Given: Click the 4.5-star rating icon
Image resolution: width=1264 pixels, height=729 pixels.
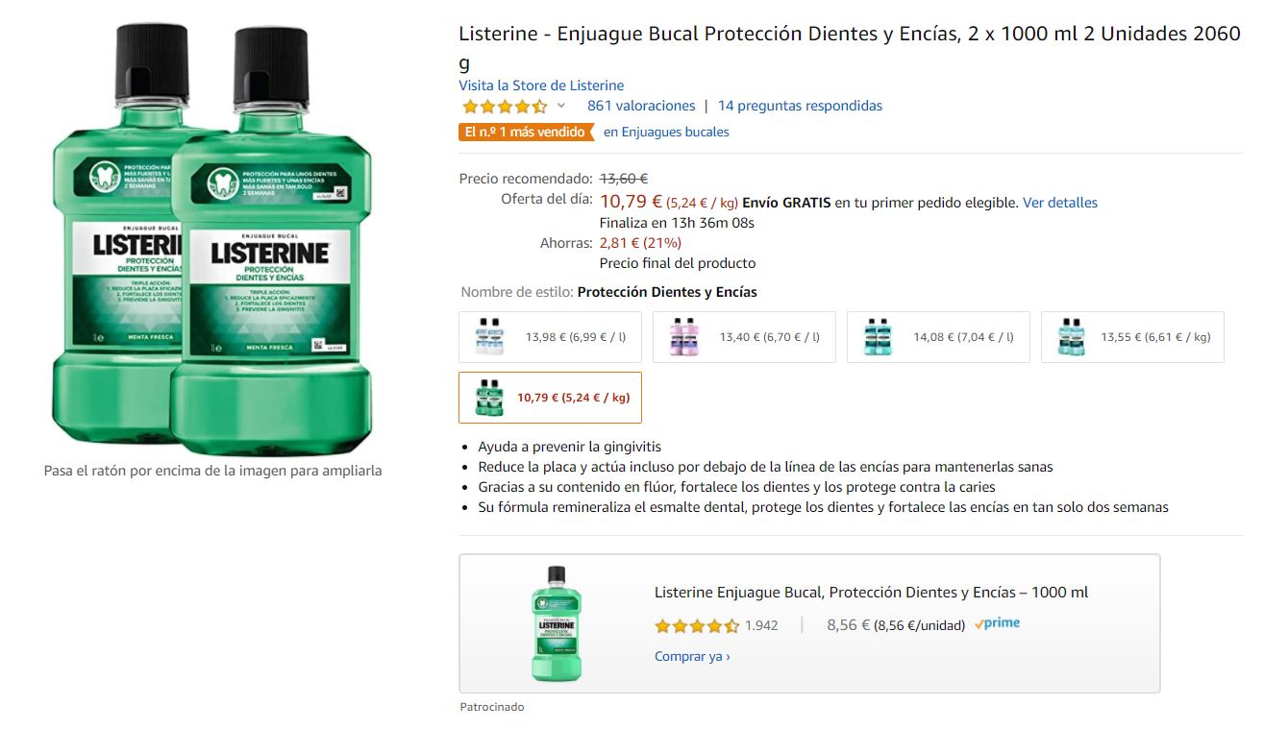Looking at the screenshot, I should (505, 106).
